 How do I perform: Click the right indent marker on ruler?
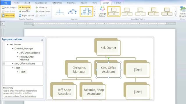167,24
